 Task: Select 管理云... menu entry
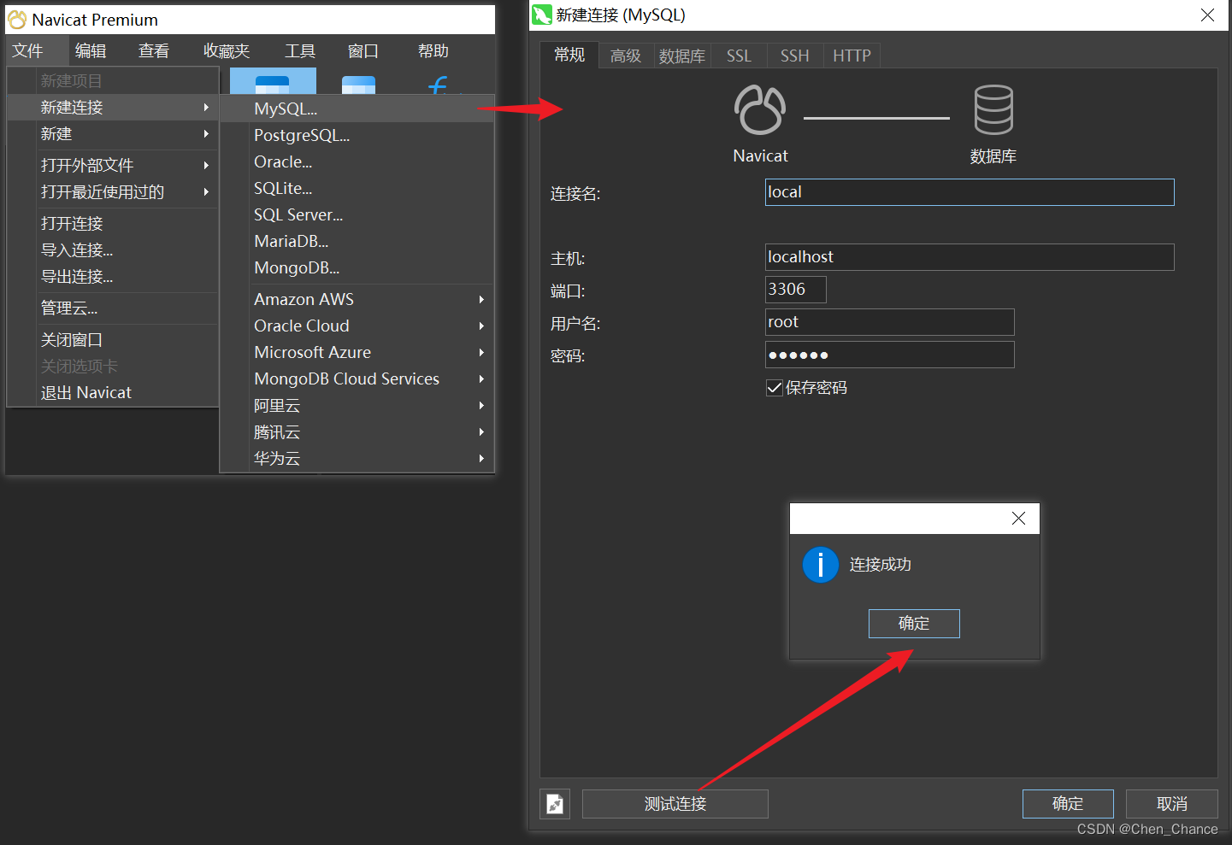point(113,308)
